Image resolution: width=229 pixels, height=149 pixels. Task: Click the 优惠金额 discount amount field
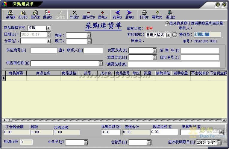click(111, 132)
